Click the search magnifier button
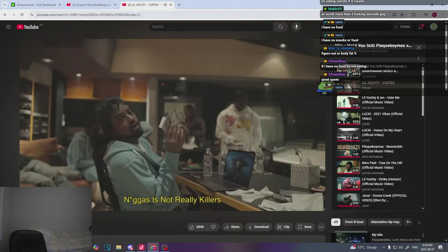Viewport: 448px width, 252px height. click(281, 27)
